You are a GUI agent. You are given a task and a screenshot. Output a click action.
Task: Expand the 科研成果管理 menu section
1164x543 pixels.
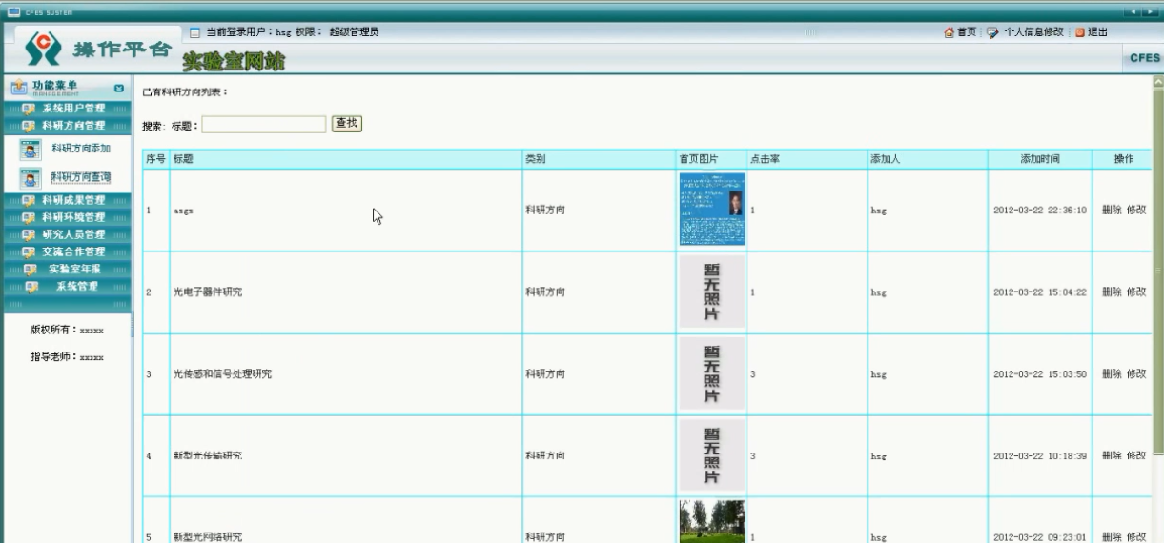point(66,200)
